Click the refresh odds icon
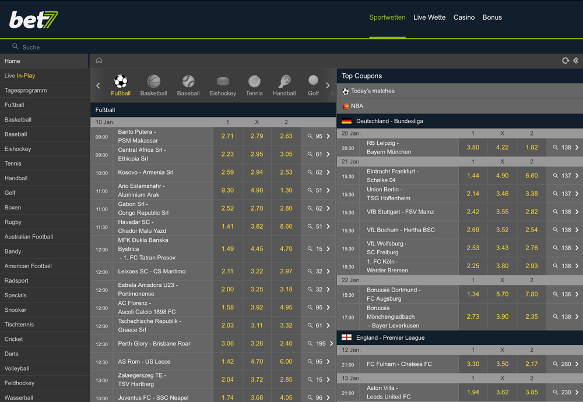583x402 pixels. click(x=565, y=61)
